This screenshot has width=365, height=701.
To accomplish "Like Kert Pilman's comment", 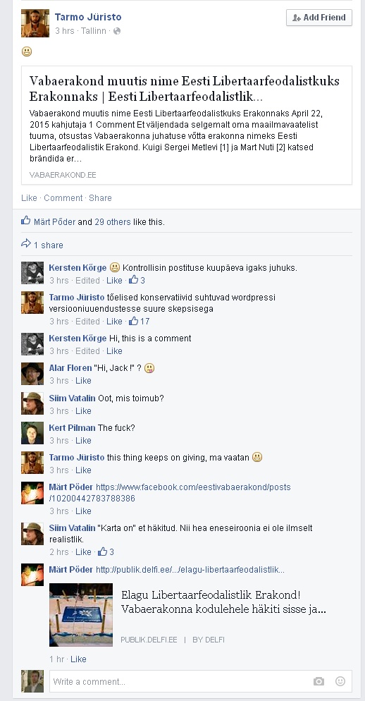I will tap(83, 440).
